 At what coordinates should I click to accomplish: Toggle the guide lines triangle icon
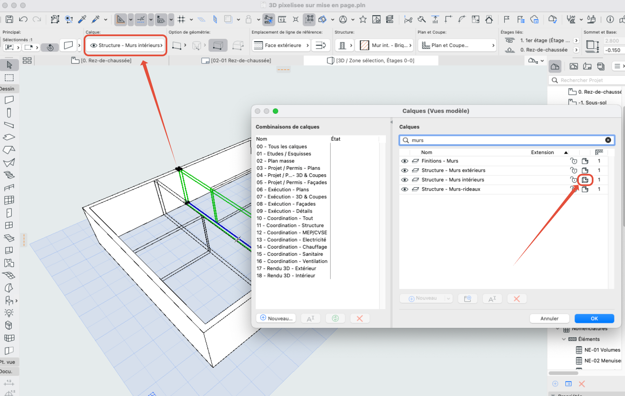pyautogui.click(x=121, y=19)
